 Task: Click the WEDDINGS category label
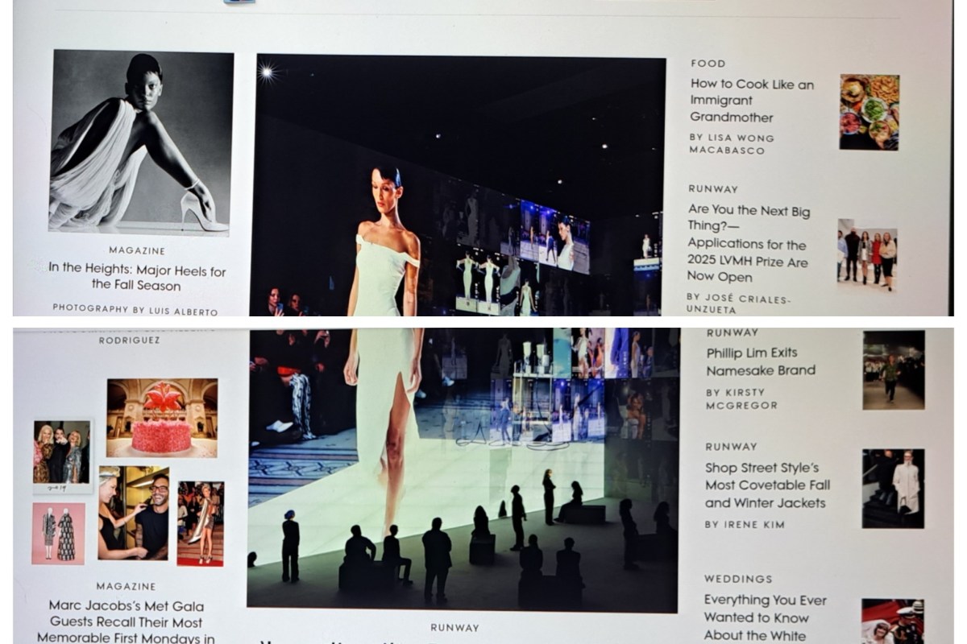[737, 579]
